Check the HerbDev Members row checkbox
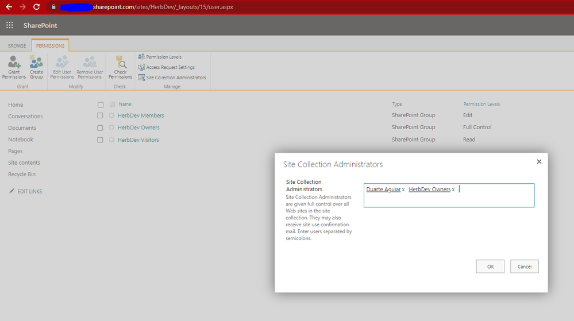 click(100, 115)
